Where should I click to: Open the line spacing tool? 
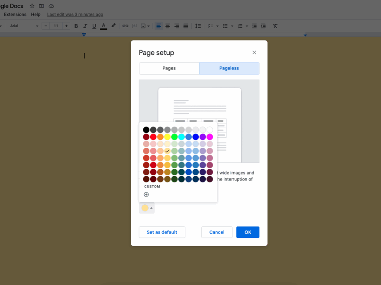tap(198, 26)
